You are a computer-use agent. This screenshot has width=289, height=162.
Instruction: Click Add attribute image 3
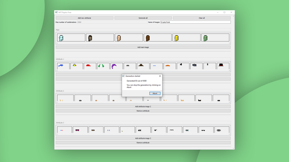click(x=143, y=138)
